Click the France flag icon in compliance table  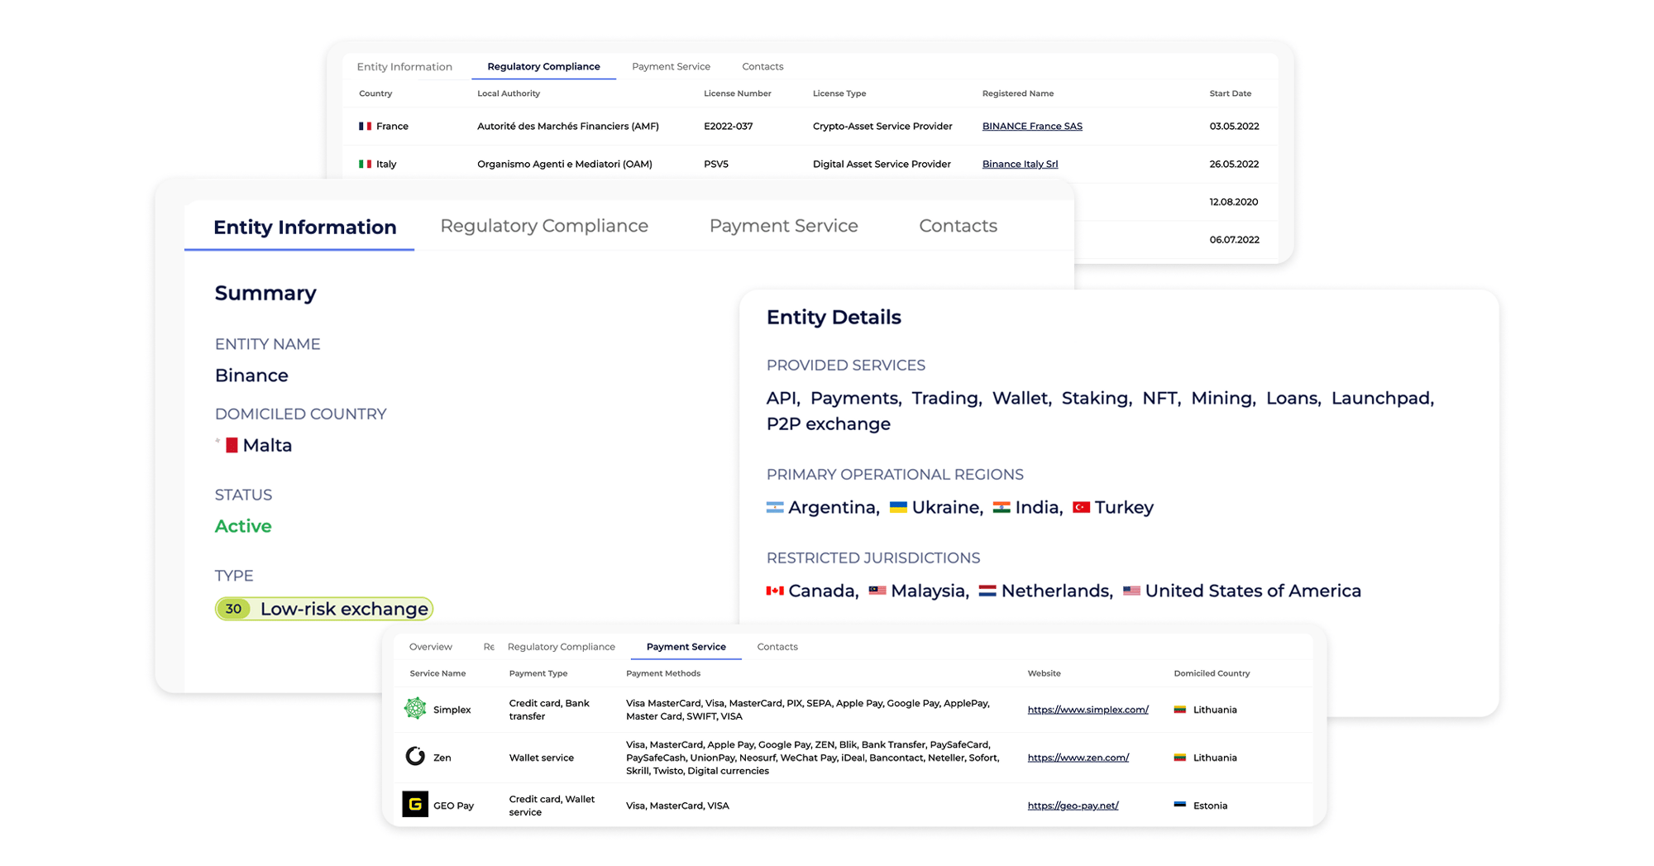[365, 127]
